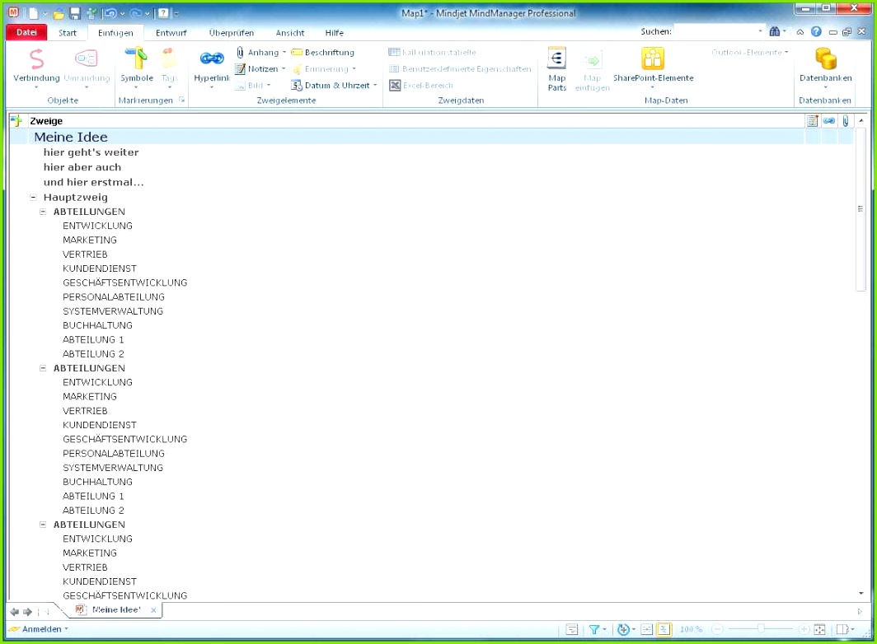This screenshot has height=644, width=877.
Task: Click the notes column header icon
Action: (x=812, y=121)
